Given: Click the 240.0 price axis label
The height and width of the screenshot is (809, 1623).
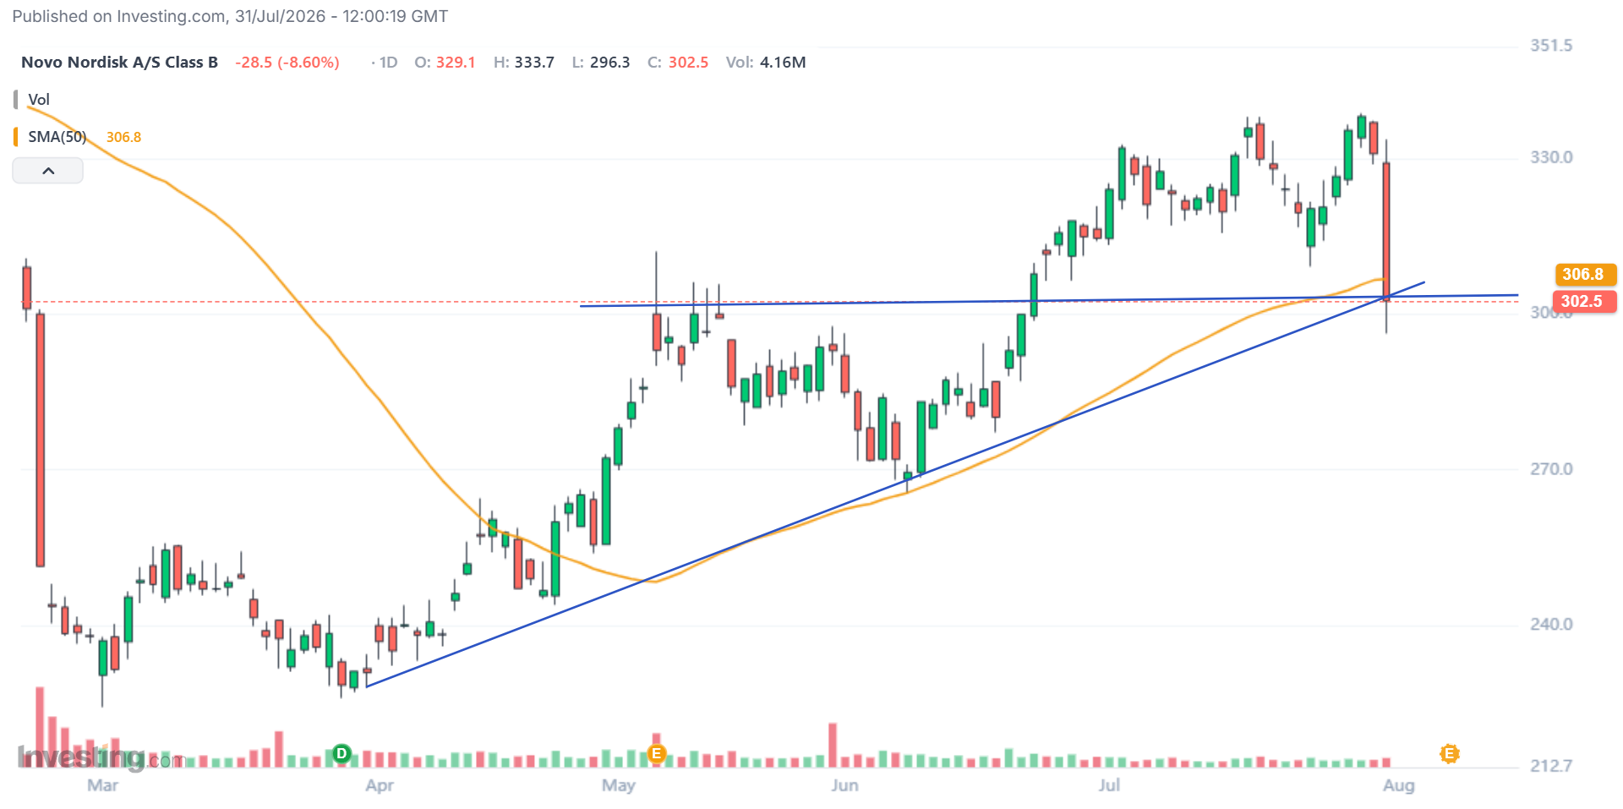Looking at the screenshot, I should click(1551, 624).
